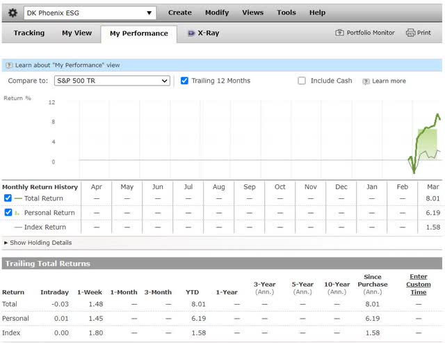
Task: Toggle the Total Return checkbox
Action: [8, 198]
